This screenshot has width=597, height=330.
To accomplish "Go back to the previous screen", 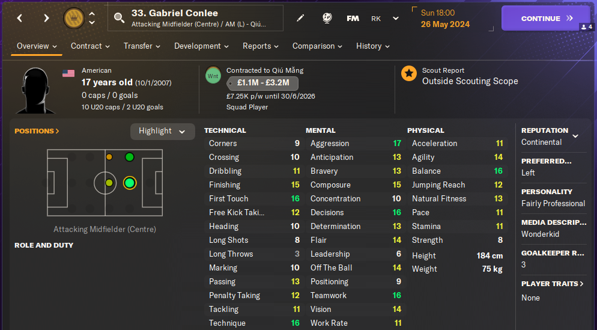I will point(20,18).
